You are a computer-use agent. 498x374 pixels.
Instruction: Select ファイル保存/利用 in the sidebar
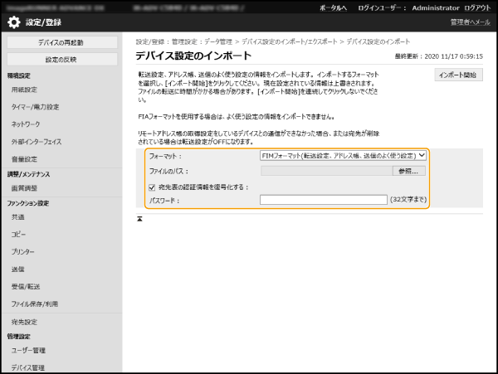click(x=35, y=304)
